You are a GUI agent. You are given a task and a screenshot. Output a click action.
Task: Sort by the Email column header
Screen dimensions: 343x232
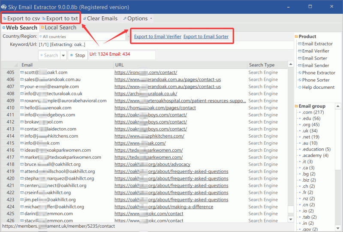coord(66,65)
